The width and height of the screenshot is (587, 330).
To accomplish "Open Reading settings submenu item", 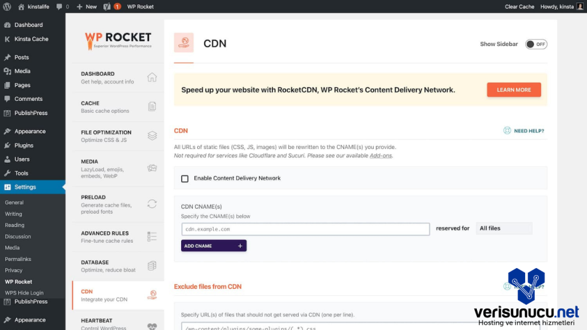I will (x=14, y=225).
